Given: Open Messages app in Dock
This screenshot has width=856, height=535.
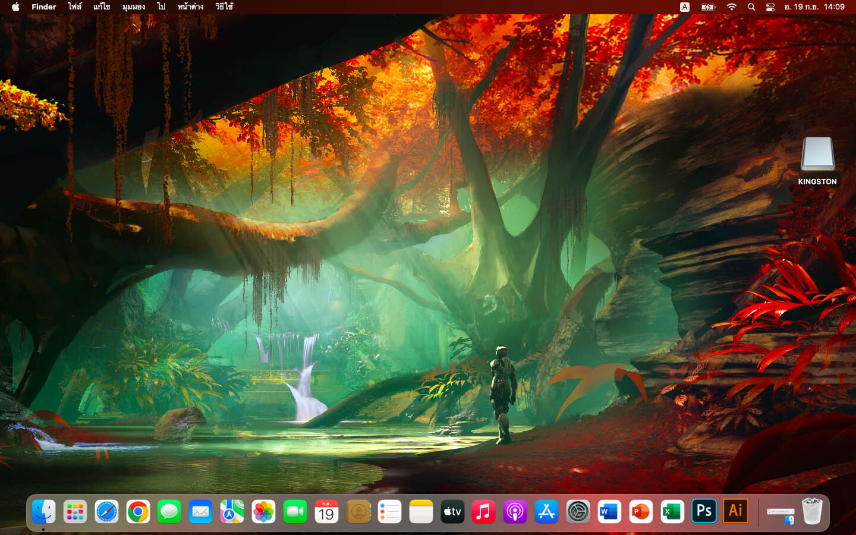Looking at the screenshot, I should pos(169,512).
